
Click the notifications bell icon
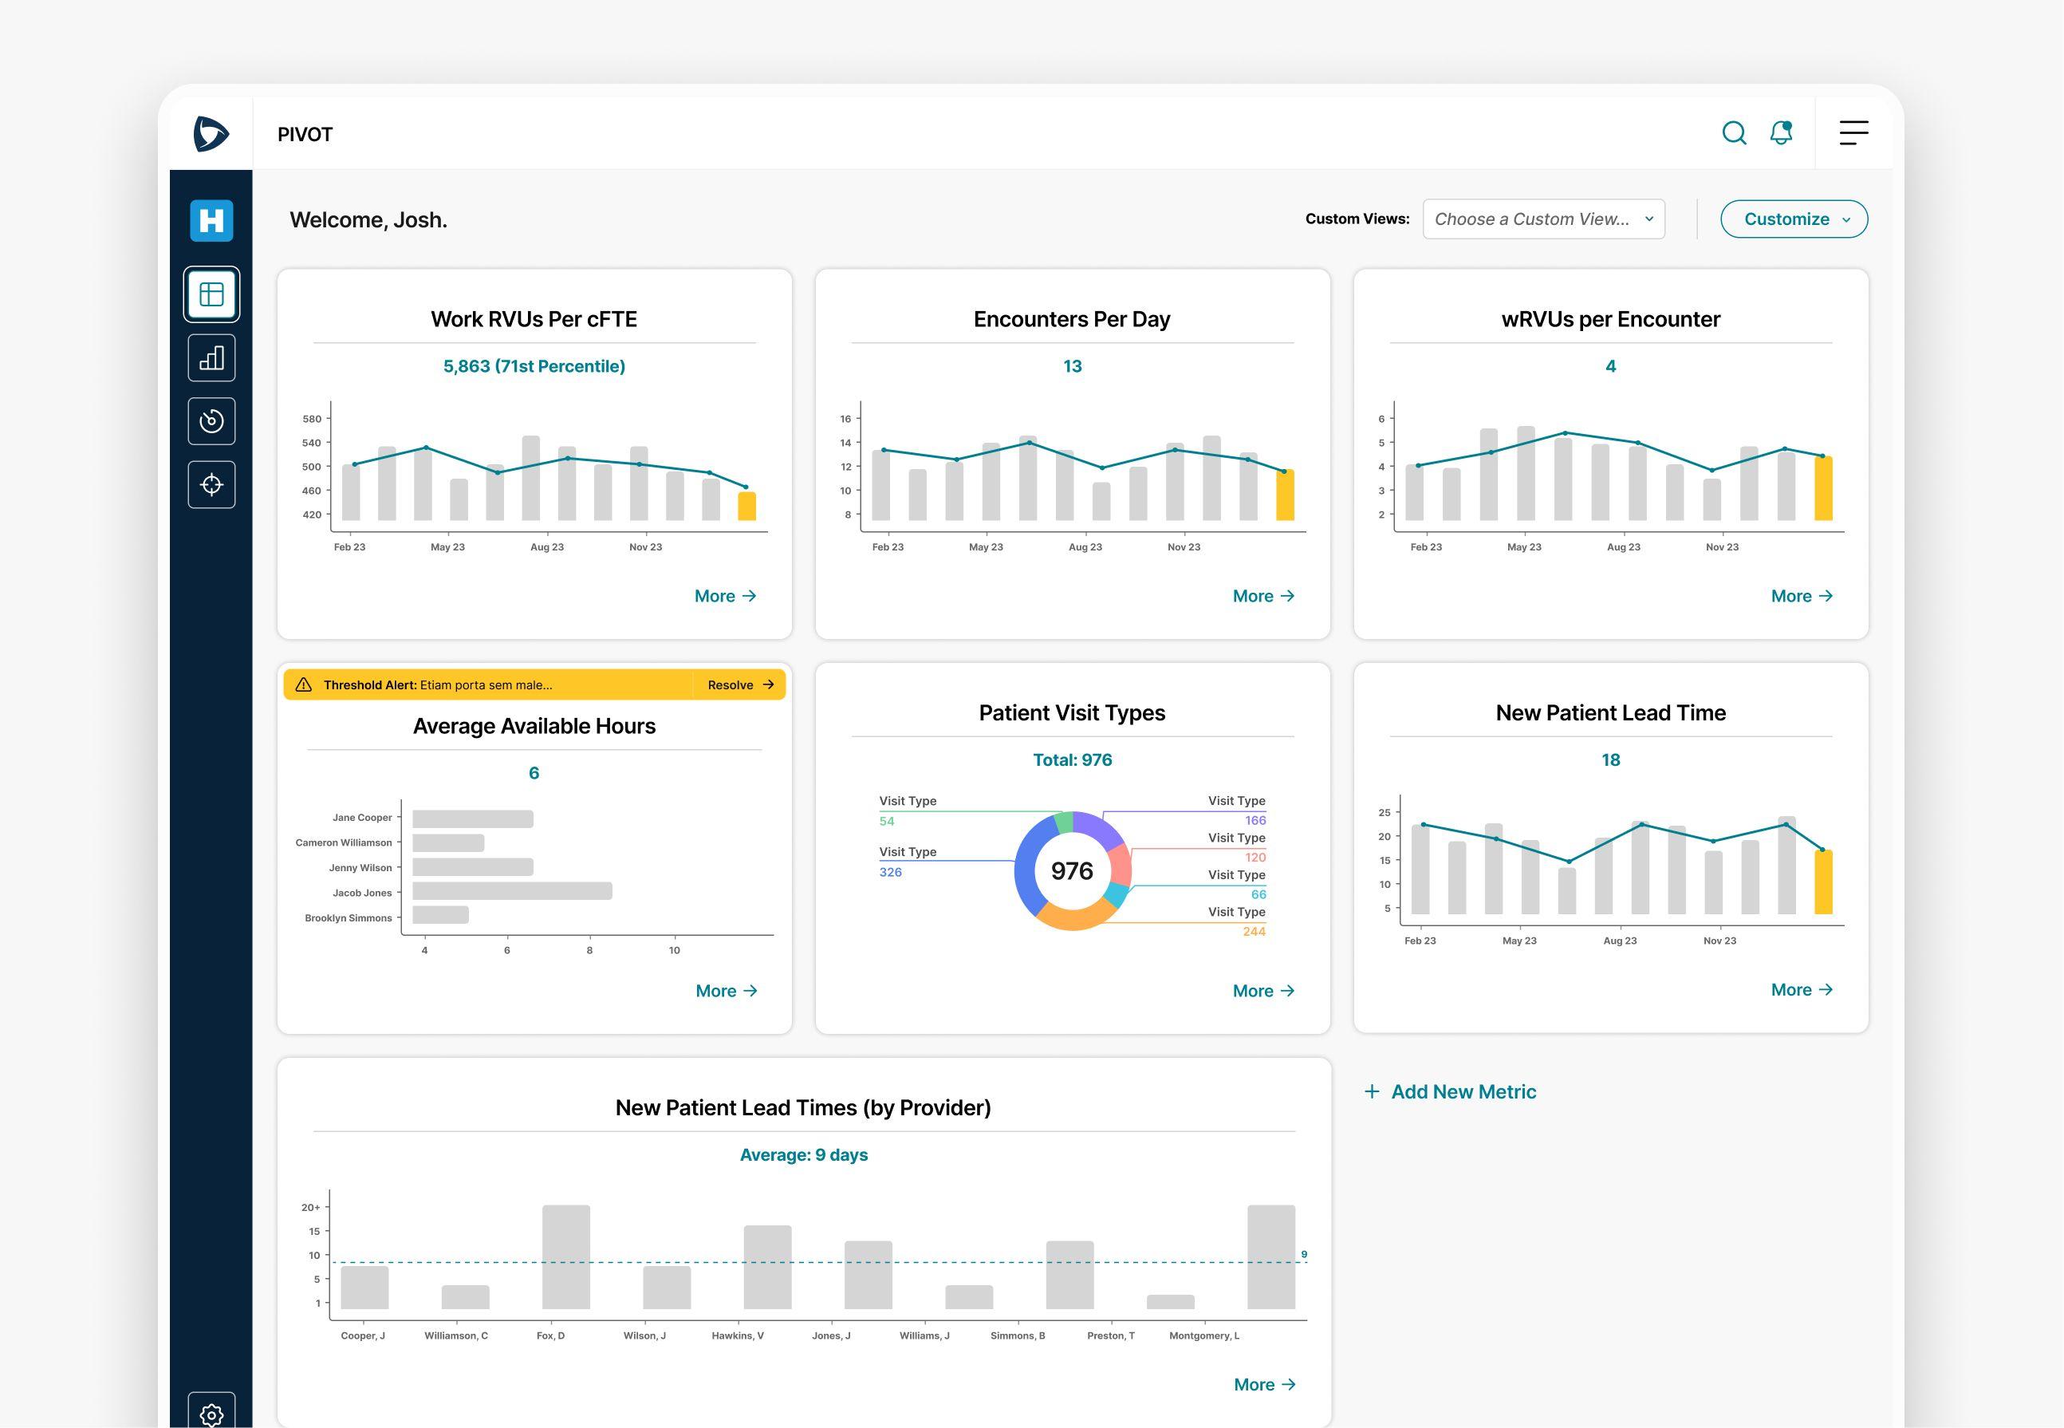[x=1781, y=133]
